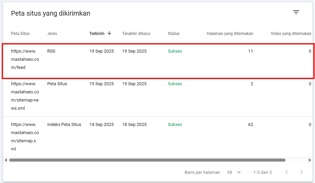Open the rows per page dropdown

click(x=234, y=172)
